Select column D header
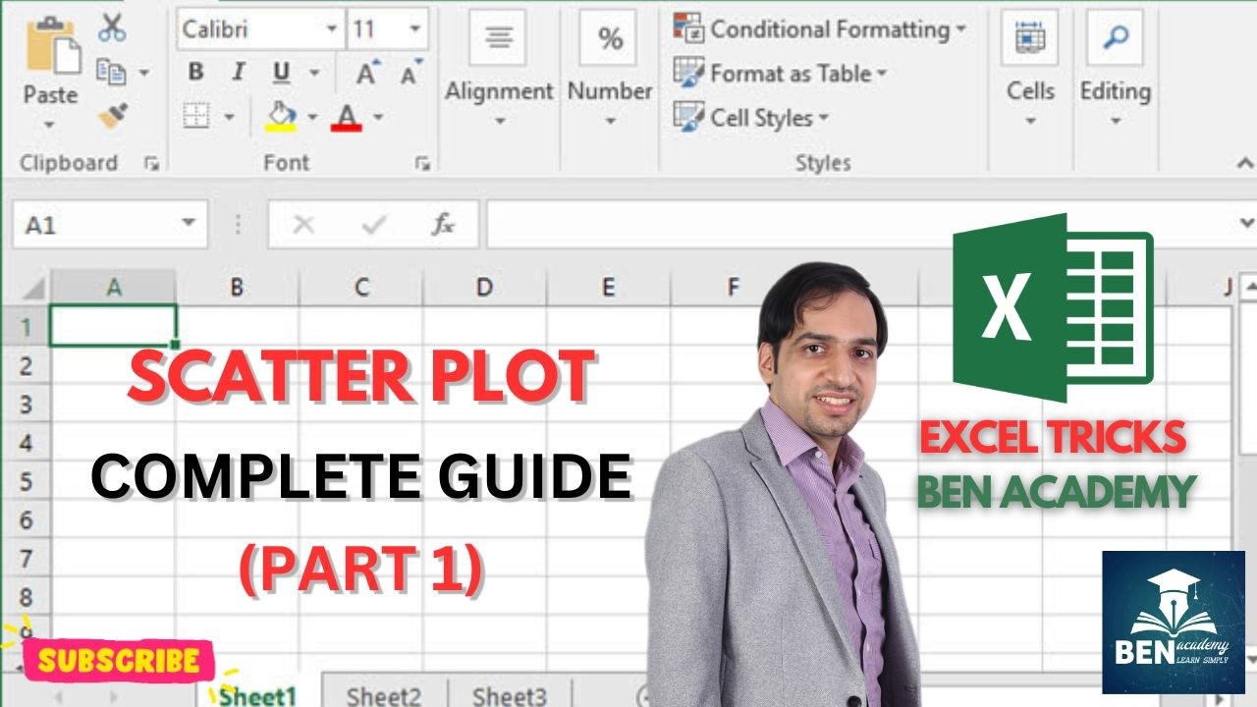Viewport: 1257px width, 707px height. coord(484,288)
